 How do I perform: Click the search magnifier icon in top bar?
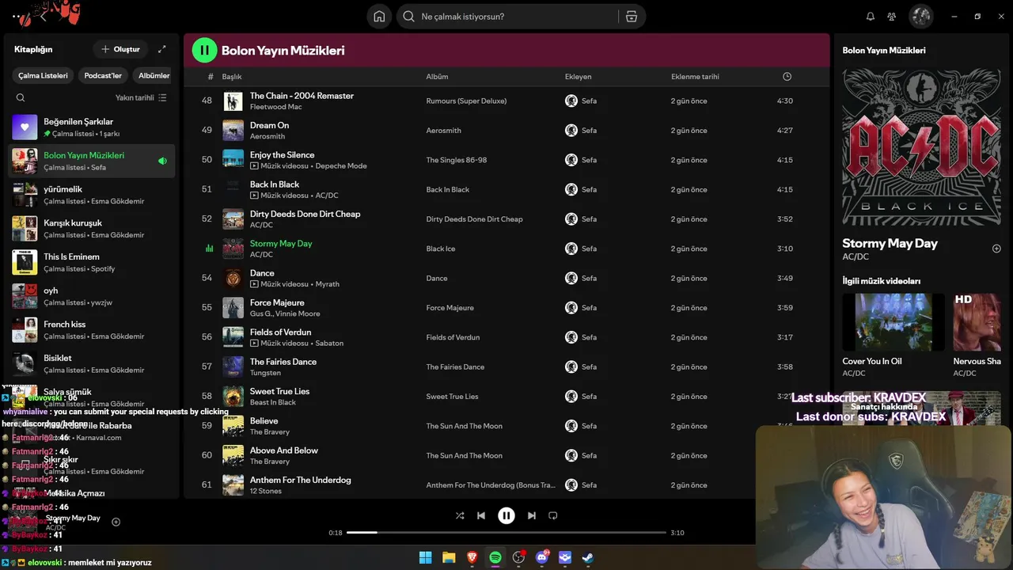tap(408, 17)
